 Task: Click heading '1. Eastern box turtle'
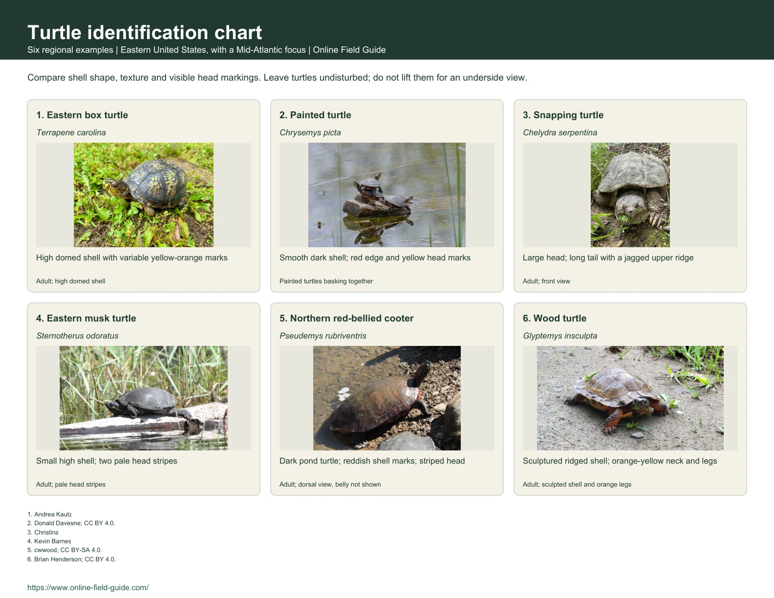point(82,115)
